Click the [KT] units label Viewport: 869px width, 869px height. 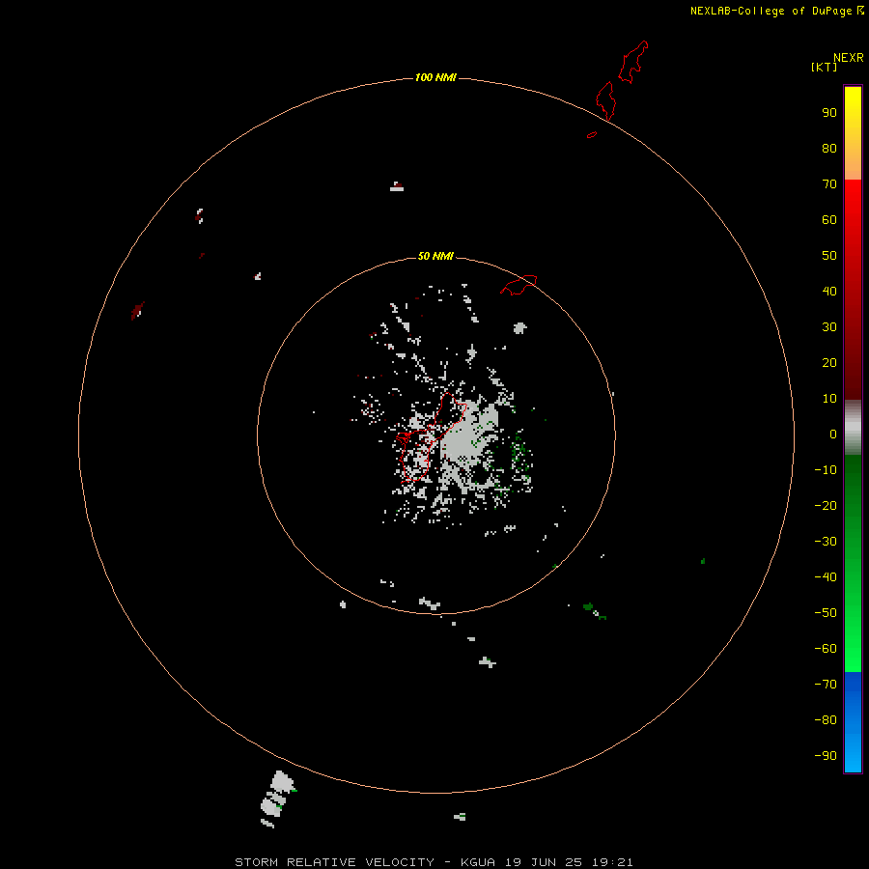824,67
